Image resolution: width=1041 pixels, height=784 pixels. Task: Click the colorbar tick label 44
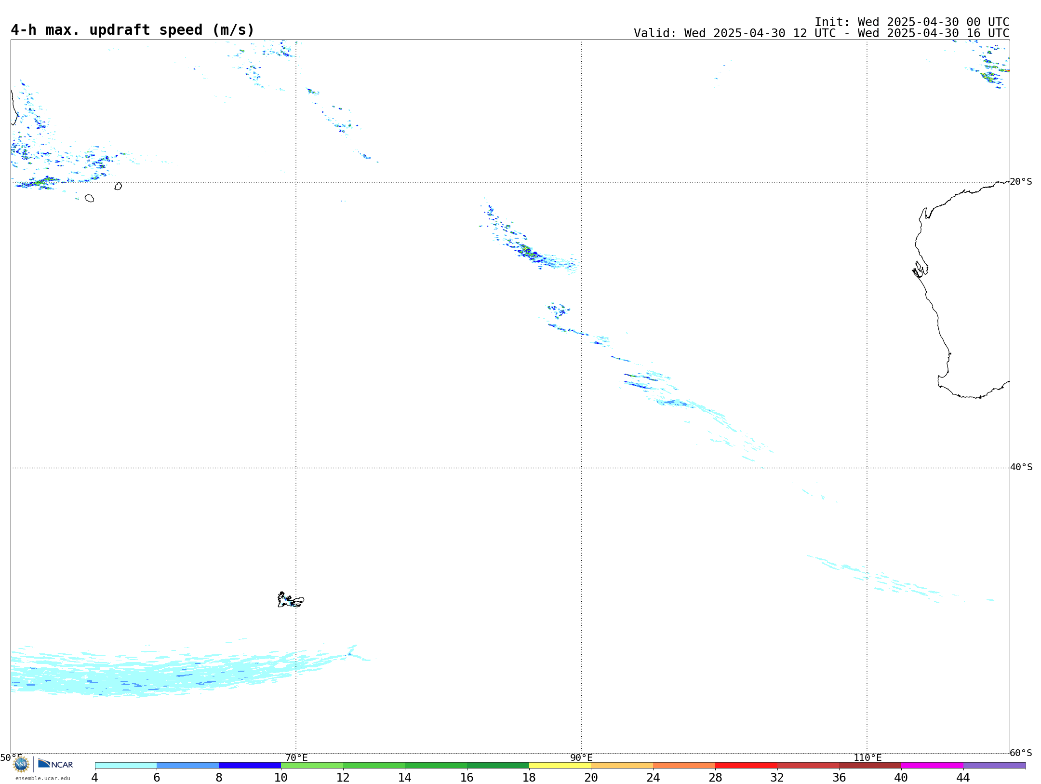(963, 778)
